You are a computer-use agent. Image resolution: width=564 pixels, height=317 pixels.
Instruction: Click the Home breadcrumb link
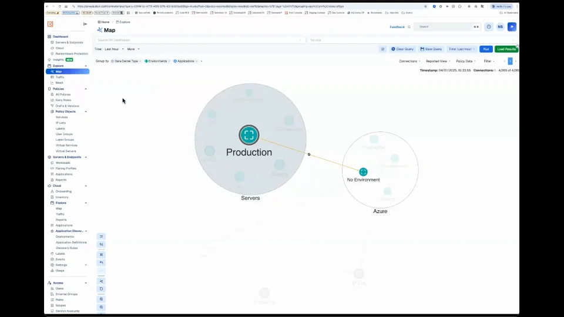pyautogui.click(x=103, y=22)
